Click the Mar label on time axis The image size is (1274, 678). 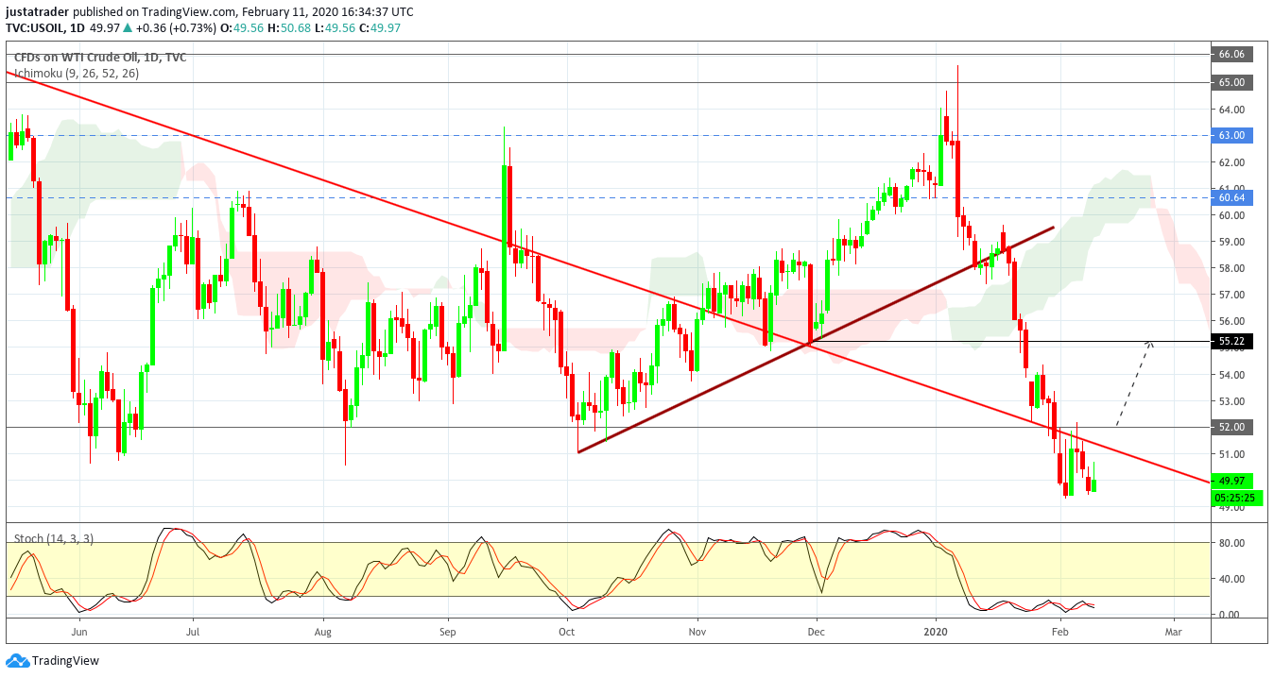tap(1173, 632)
